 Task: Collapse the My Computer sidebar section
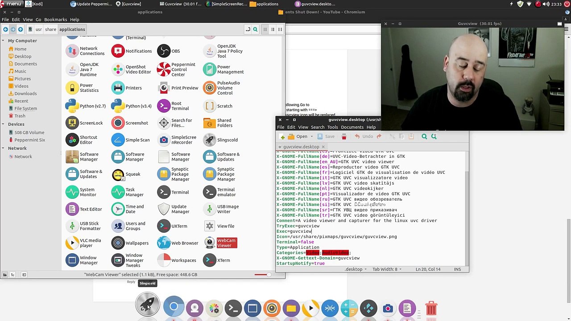(3, 41)
